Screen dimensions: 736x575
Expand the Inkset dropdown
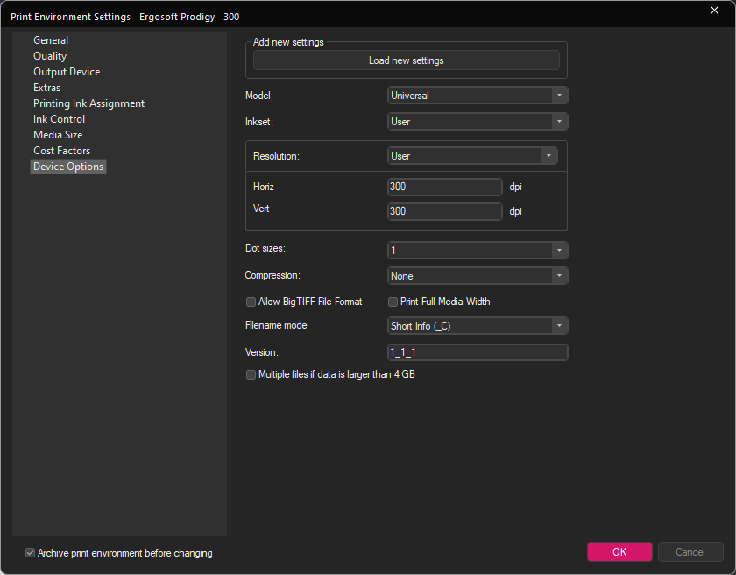pos(559,122)
